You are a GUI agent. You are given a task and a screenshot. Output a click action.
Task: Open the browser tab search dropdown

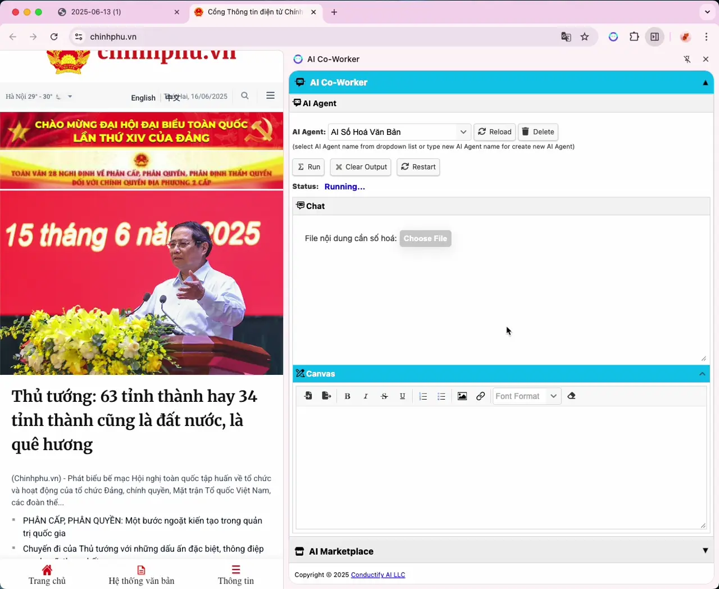pyautogui.click(x=707, y=12)
